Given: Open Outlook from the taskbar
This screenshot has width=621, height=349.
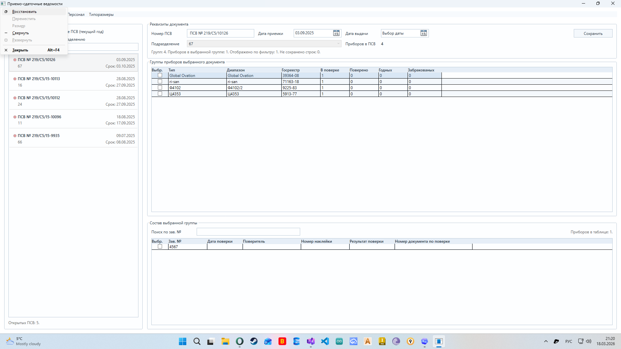Looking at the screenshot, I should (x=268, y=341).
